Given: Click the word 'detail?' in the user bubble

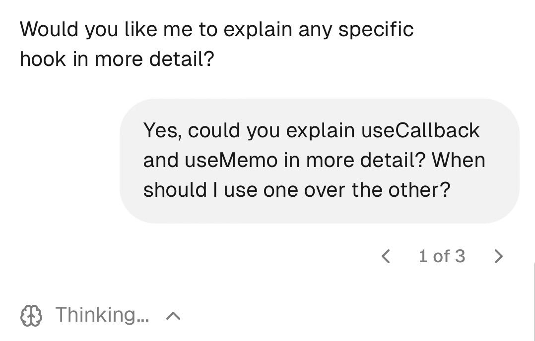Looking at the screenshot, I should coord(393,160).
